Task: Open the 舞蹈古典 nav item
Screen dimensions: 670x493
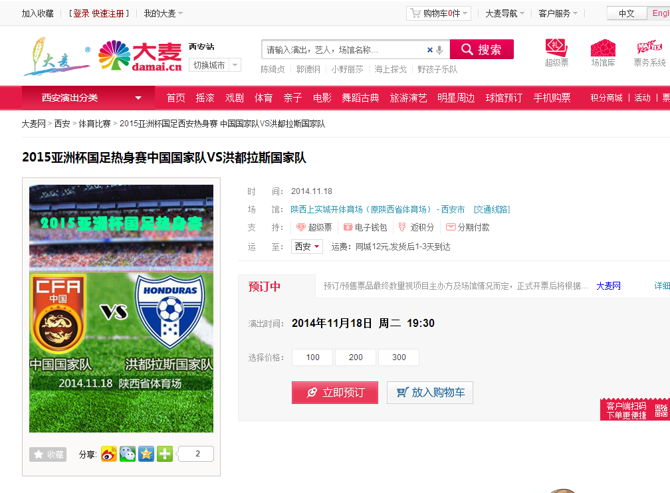Action: [x=360, y=98]
